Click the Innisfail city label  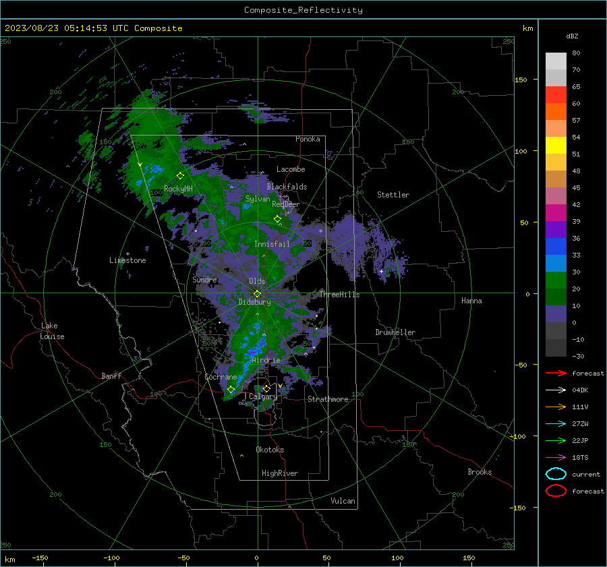(x=272, y=244)
